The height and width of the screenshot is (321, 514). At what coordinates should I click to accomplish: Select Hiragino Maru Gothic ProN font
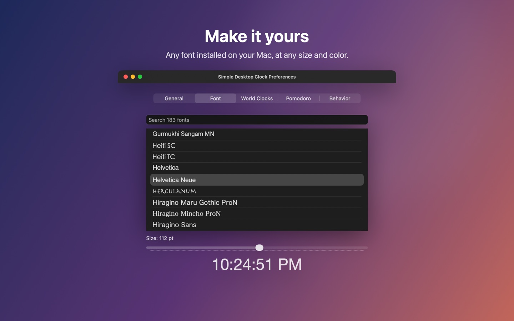pyautogui.click(x=257, y=203)
